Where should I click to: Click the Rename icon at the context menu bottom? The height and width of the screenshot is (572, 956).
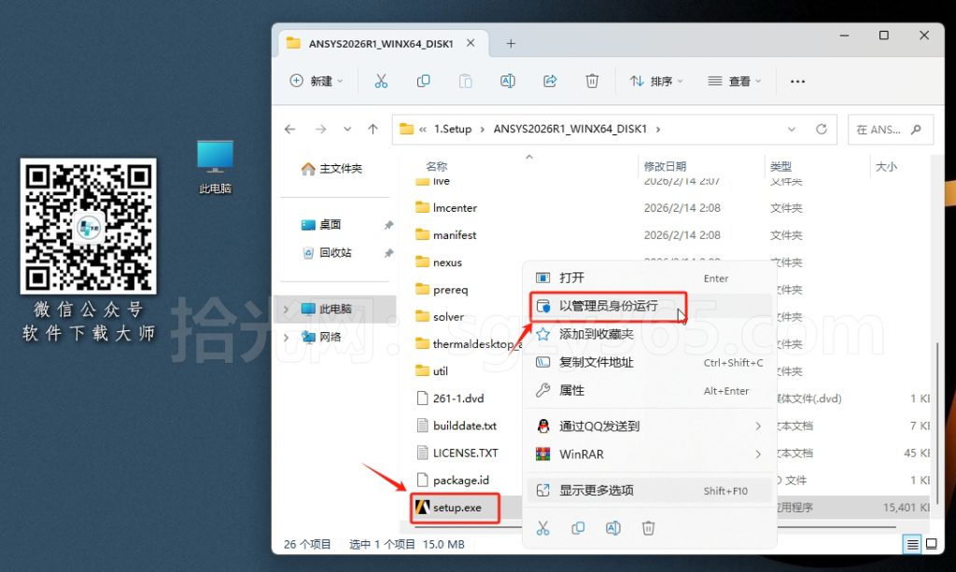[x=612, y=528]
